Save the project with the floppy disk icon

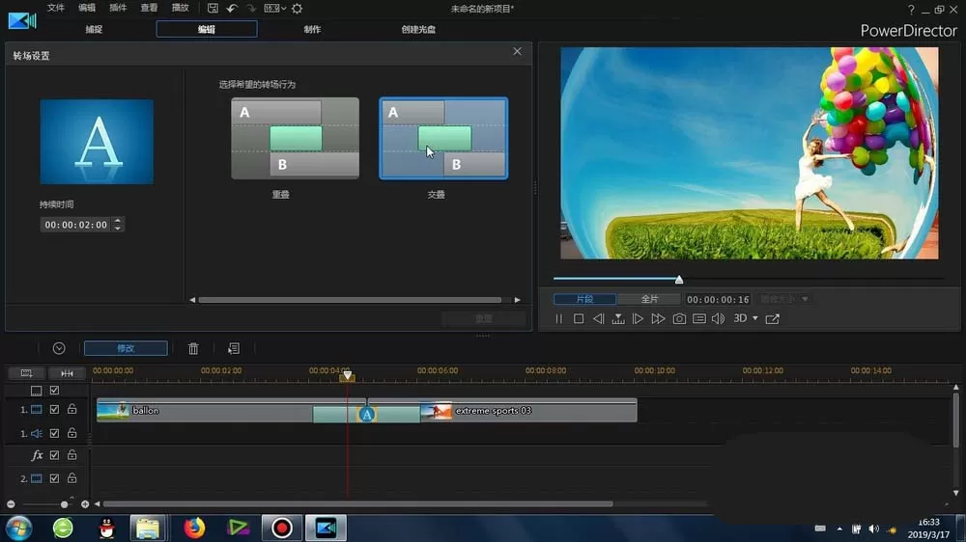point(213,9)
